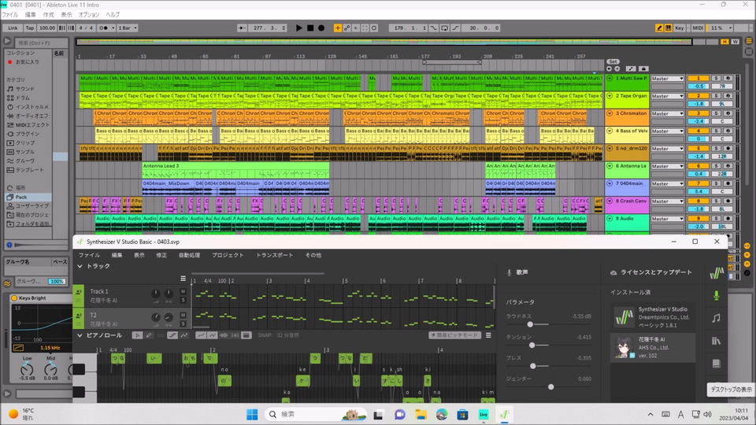Open Master output dropdown for 2 Tape Organ

point(667,96)
